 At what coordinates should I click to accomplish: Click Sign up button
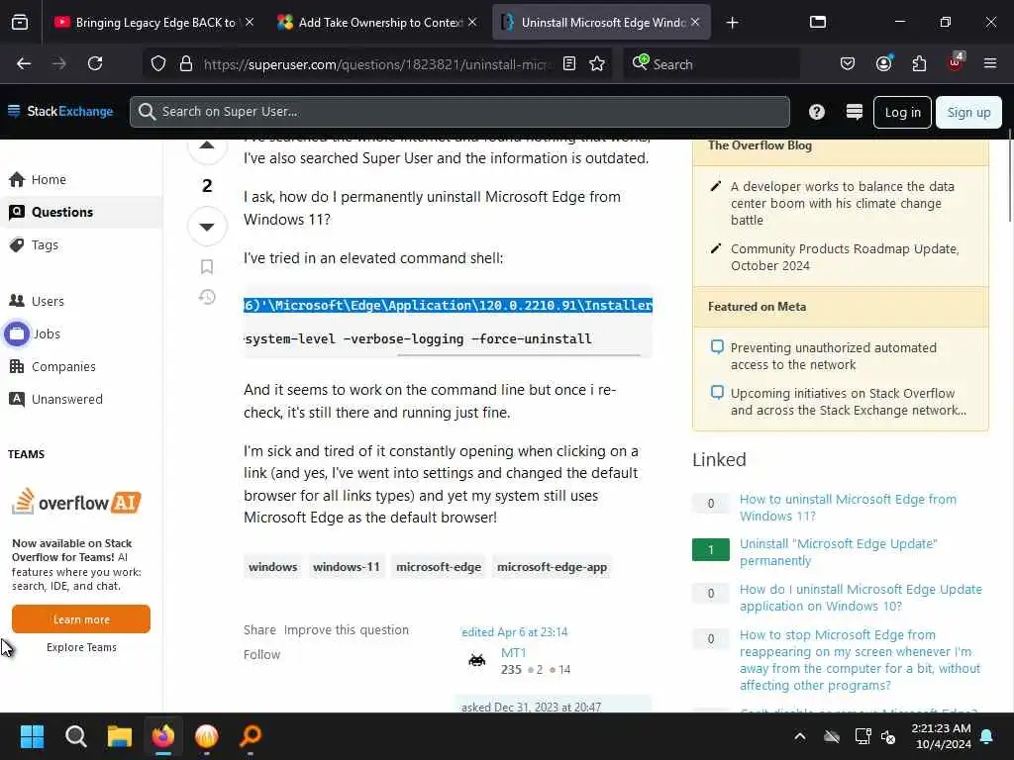(968, 112)
